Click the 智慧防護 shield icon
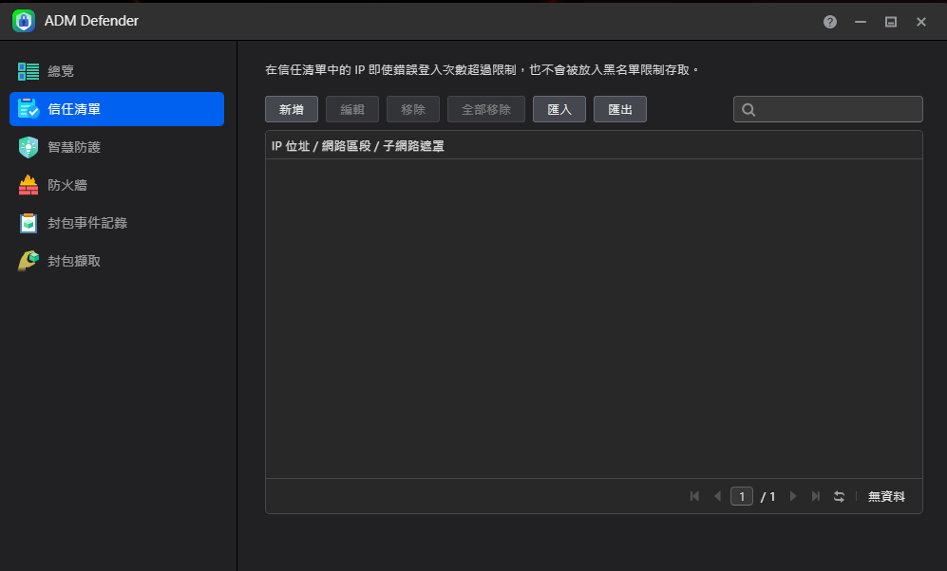The height and width of the screenshot is (571, 947). 28,147
